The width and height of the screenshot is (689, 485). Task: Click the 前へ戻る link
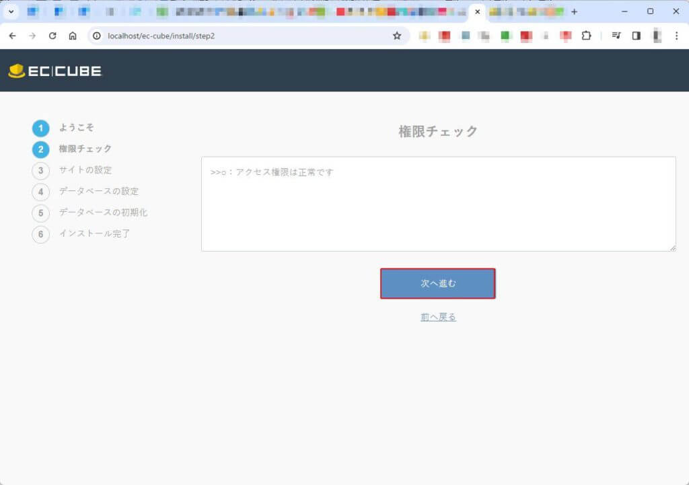click(438, 317)
